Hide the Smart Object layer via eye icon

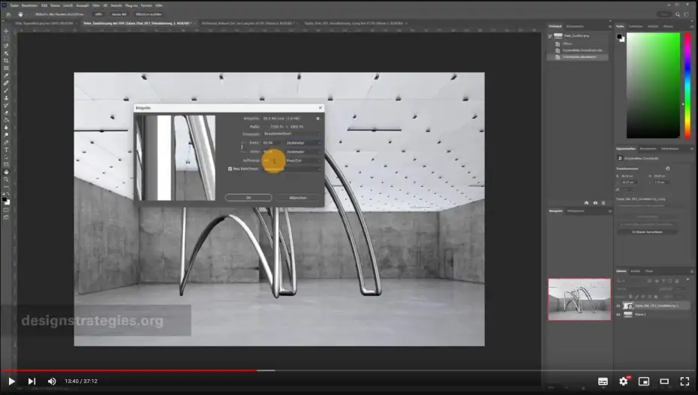(x=618, y=306)
